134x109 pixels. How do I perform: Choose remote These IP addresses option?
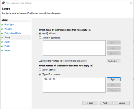[x=40, y=74]
